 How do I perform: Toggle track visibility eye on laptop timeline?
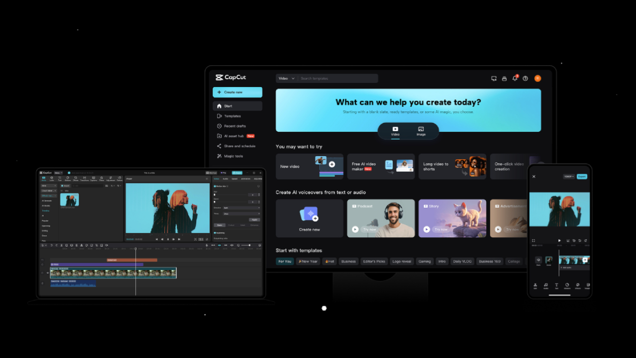pyautogui.click(x=48, y=272)
